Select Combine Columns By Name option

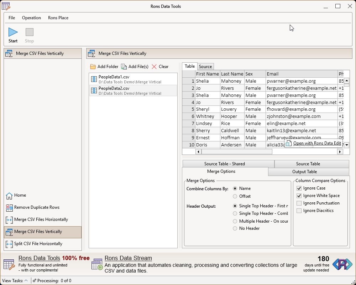point(235,188)
